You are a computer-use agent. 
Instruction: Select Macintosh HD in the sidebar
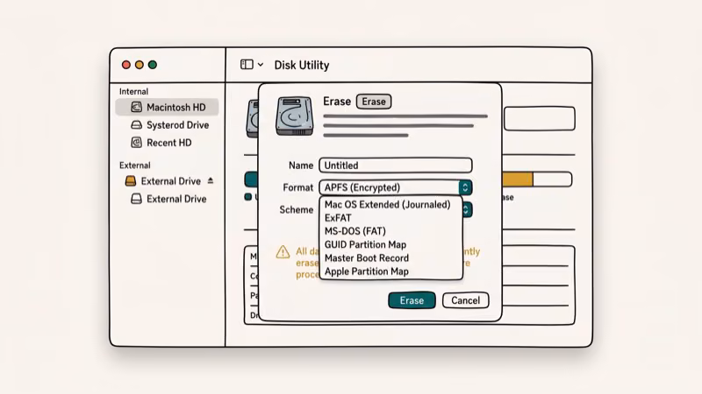167,107
